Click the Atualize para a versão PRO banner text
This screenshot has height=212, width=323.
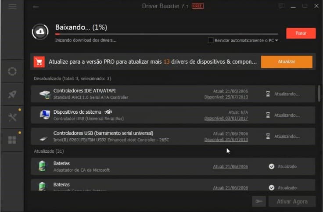coord(153,61)
